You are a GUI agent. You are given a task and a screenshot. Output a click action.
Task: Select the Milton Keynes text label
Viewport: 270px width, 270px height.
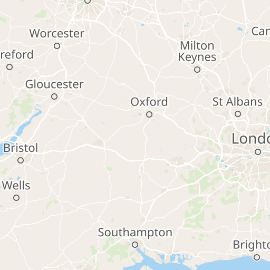tap(197, 51)
